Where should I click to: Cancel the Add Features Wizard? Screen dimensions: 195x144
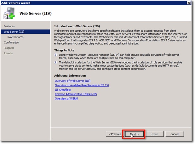coord(174,134)
